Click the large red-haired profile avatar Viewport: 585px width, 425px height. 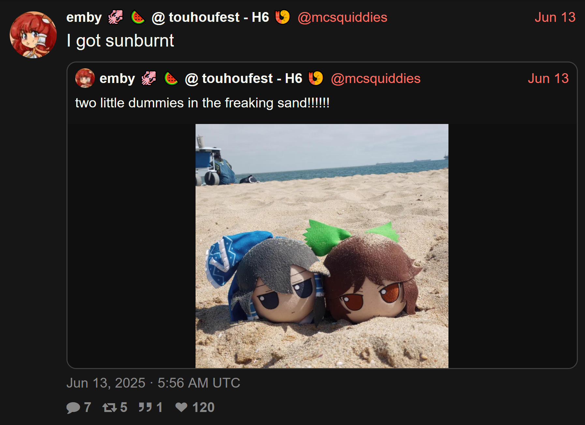pyautogui.click(x=33, y=35)
